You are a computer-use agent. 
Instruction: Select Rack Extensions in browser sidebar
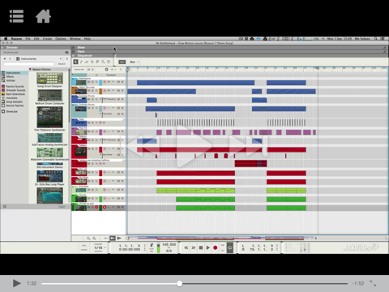point(15,94)
